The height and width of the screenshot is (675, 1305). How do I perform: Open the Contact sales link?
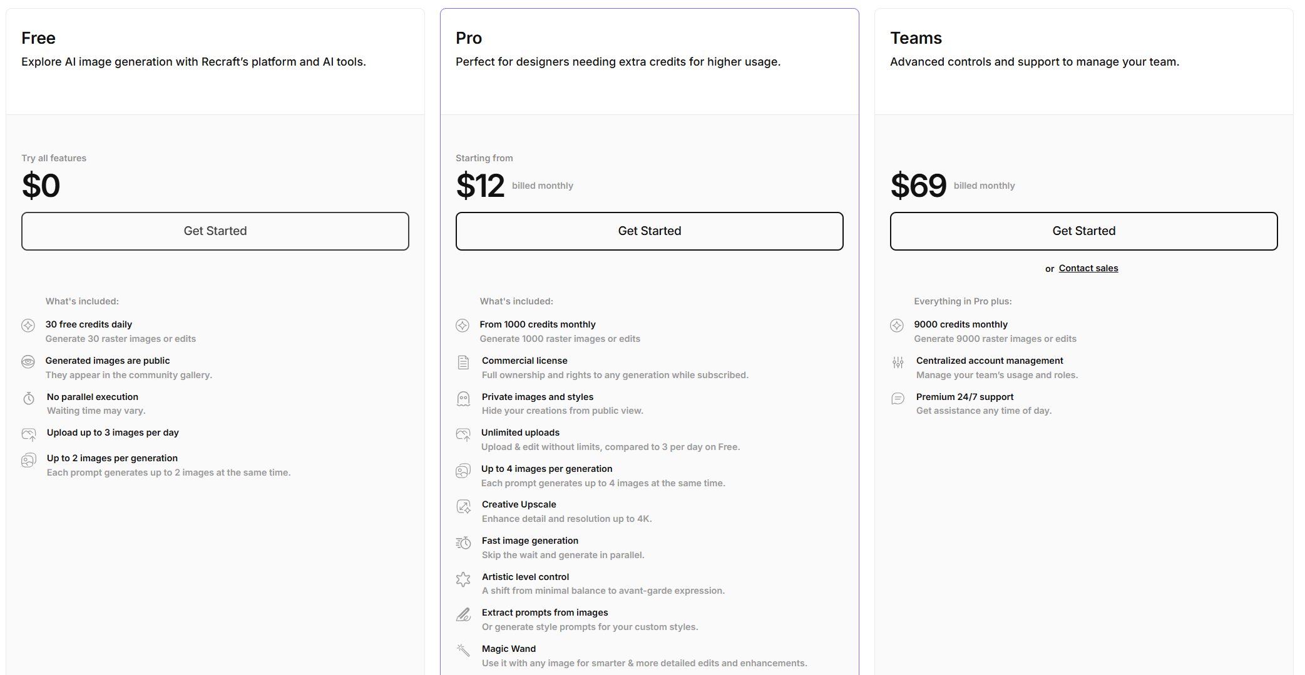[1088, 268]
